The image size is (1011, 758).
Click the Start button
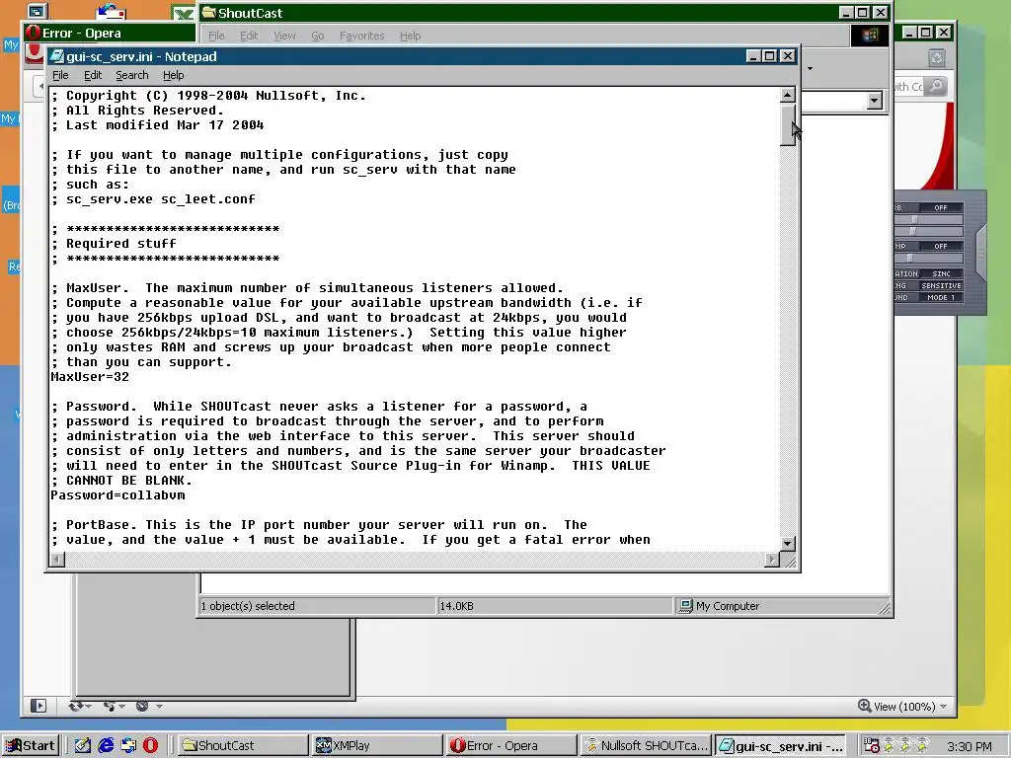31,745
